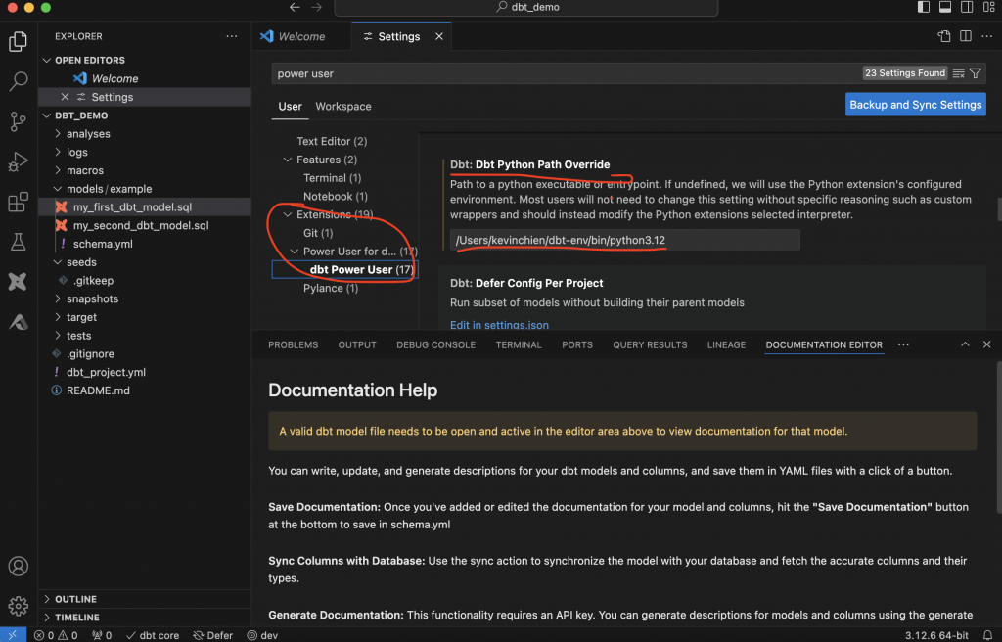Switch to the Welcome editor tab
Image resolution: width=1002 pixels, height=642 pixels.
[301, 36]
